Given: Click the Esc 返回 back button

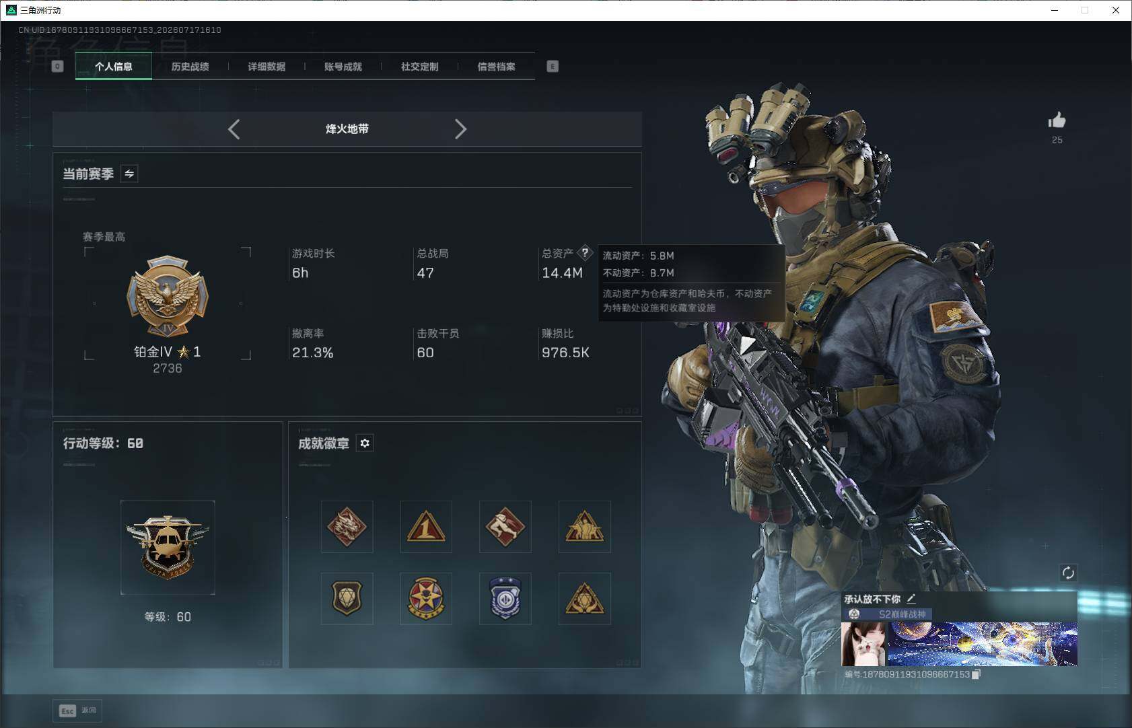Looking at the screenshot, I should pyautogui.click(x=77, y=711).
